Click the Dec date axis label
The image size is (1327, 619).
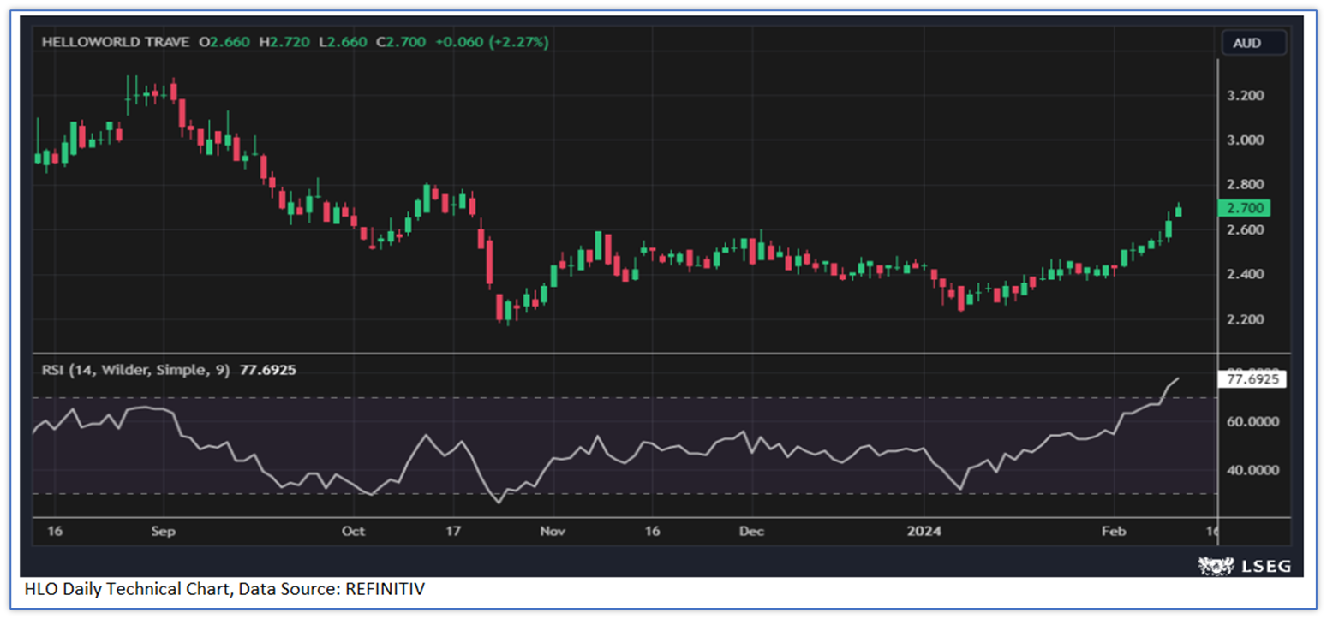751,531
